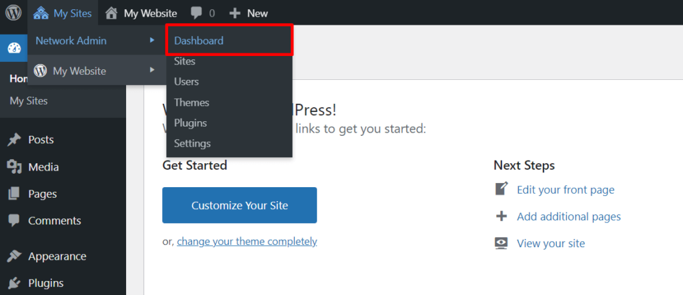Screen dimensions: 683x295
Task: Click the pencil icon beside Edit your front page
Action: (502, 189)
